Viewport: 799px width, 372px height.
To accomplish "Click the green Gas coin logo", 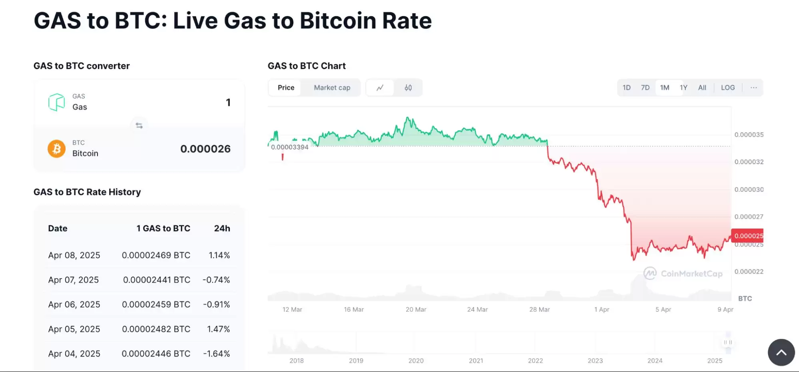I will point(56,102).
